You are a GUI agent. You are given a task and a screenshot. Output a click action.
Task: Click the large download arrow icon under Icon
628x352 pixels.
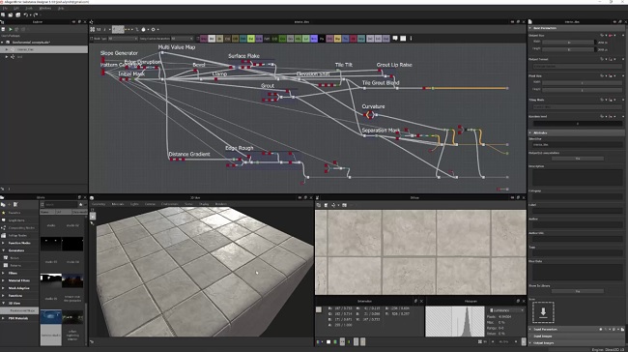pyautogui.click(x=543, y=312)
